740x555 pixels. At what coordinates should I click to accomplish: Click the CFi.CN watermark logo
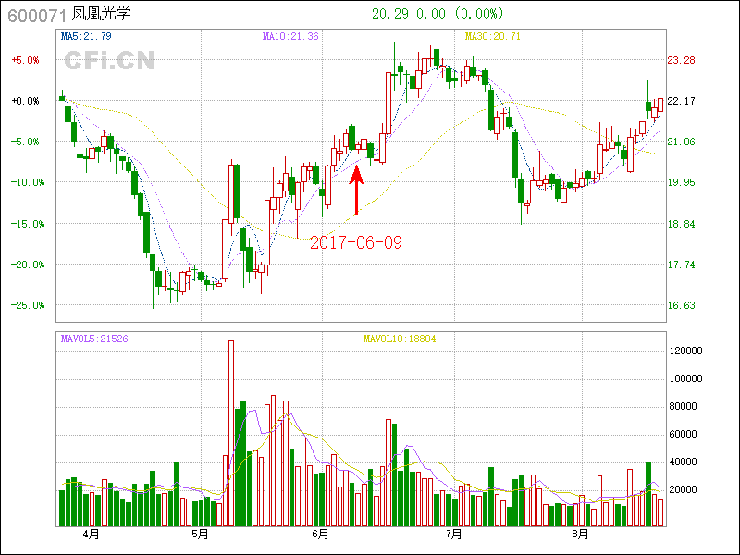[x=108, y=61]
